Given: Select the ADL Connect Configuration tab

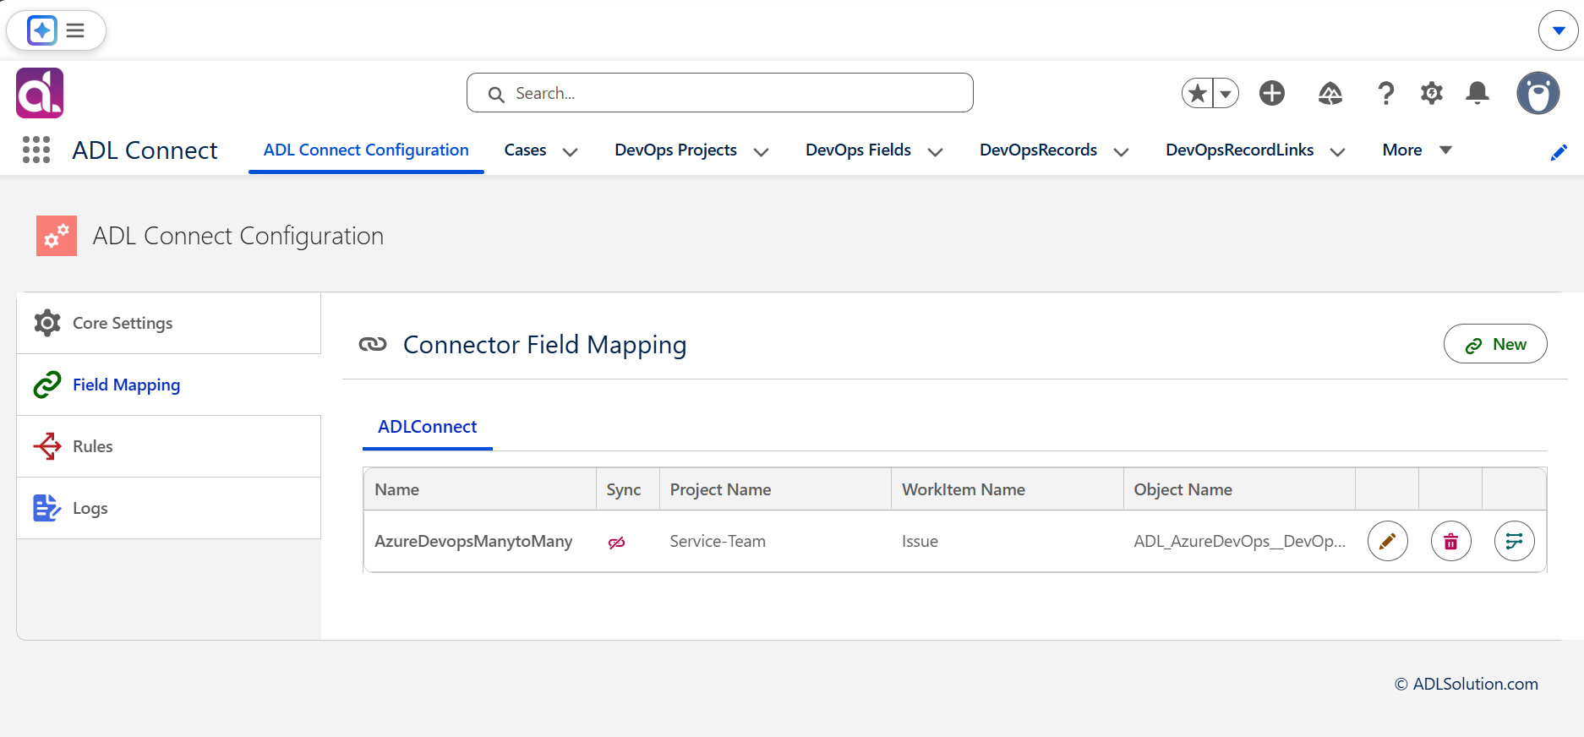Looking at the screenshot, I should coord(366,150).
